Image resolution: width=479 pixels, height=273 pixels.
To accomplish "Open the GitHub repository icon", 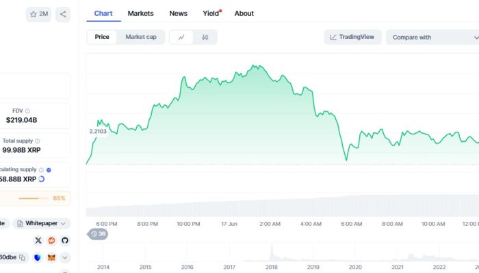I will tap(65, 240).
